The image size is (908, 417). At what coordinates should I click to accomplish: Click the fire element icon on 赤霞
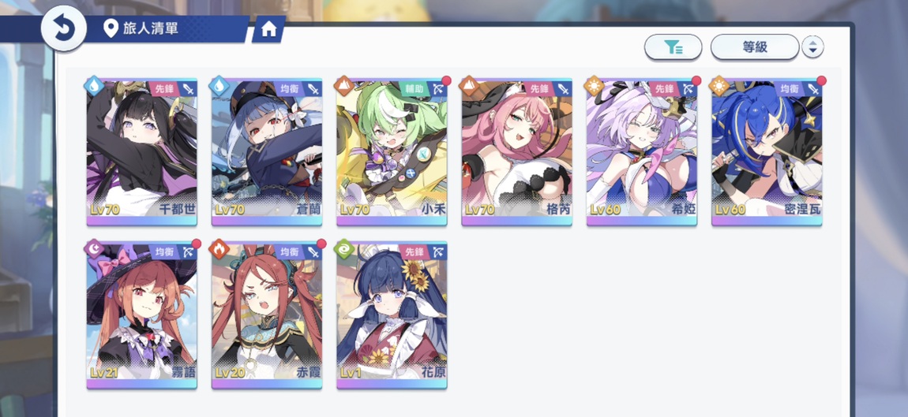point(219,249)
